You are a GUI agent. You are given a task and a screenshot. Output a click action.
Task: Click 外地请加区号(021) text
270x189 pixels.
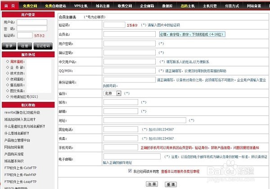click(24, 97)
